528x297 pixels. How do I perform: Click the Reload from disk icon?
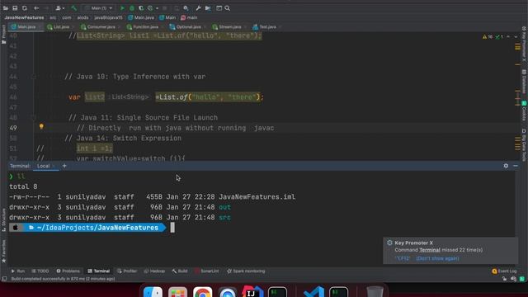pyautogui.click(x=25, y=8)
